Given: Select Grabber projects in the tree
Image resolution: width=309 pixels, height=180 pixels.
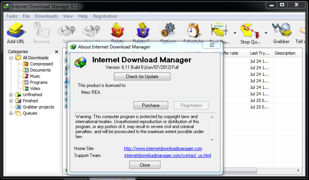Looking at the screenshot, I should (38, 107).
